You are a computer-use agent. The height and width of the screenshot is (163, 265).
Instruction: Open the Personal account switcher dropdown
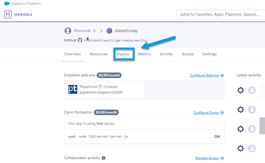[x=94, y=31]
